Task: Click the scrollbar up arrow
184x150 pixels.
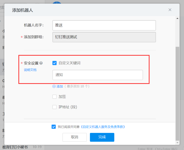Action: (177, 18)
